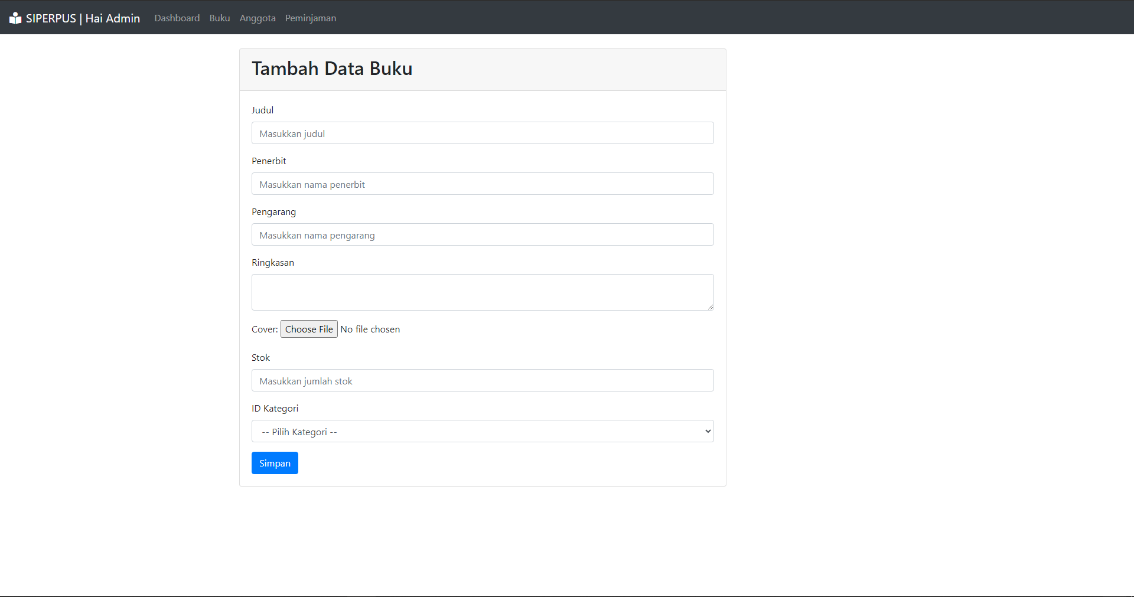This screenshot has height=597, width=1134.
Task: Click Choose File for the book cover
Action: coord(309,329)
